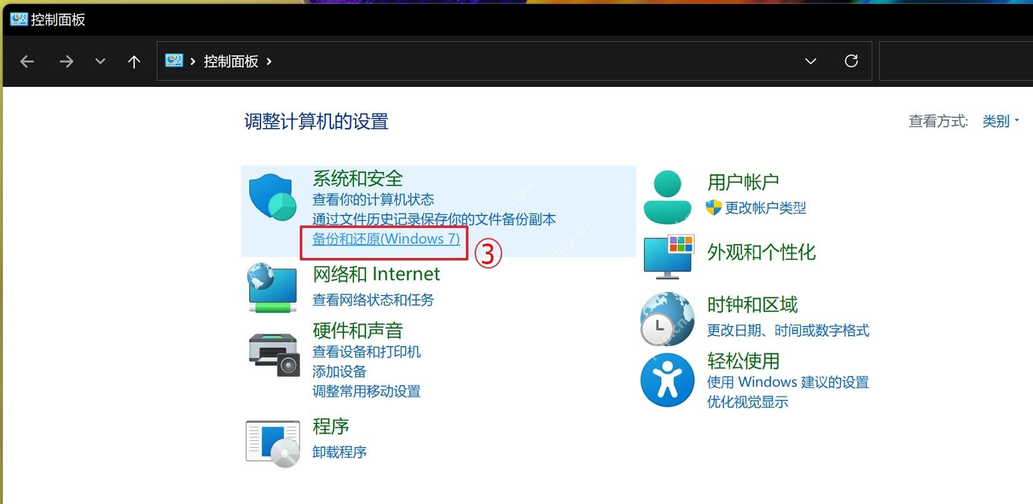Open the User Accounts person icon
This screenshot has height=504, width=1033.
[x=667, y=197]
